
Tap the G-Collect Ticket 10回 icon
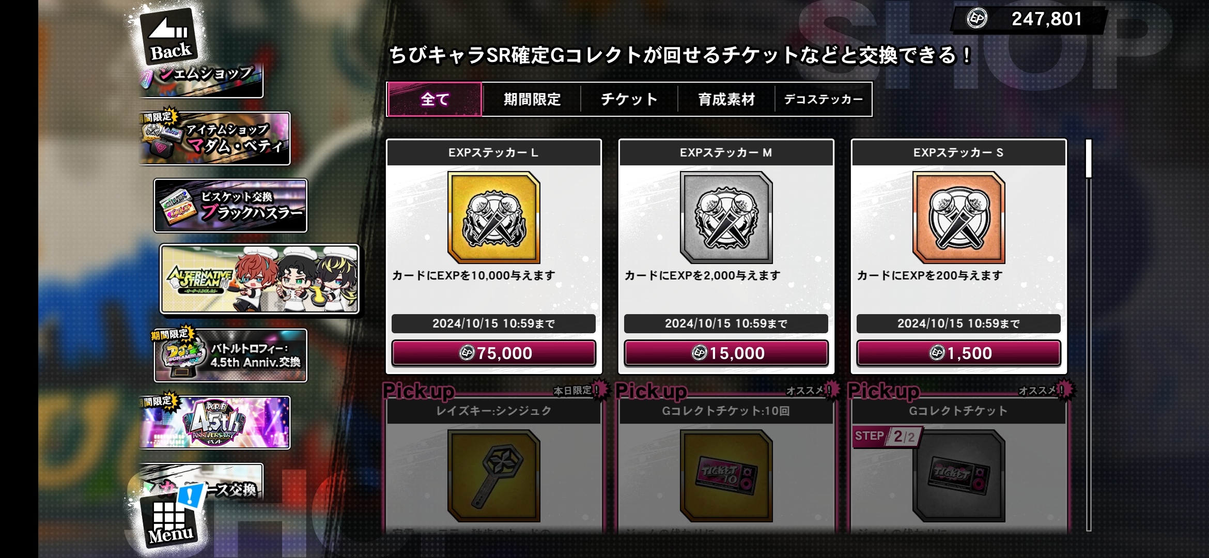point(726,476)
